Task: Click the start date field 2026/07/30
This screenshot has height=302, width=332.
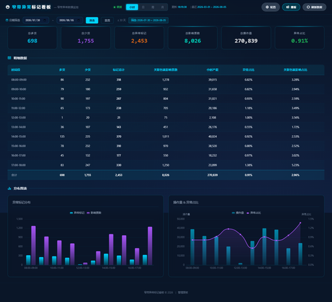Action: [x=36, y=20]
